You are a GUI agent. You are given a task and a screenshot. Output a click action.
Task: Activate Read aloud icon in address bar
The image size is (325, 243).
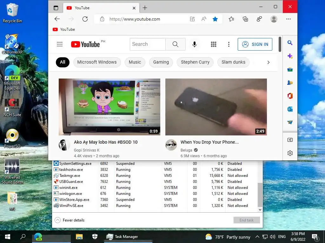pyautogui.click(x=204, y=19)
